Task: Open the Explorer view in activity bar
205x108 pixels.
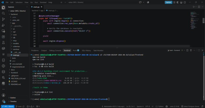Action: click(x=3, y=7)
